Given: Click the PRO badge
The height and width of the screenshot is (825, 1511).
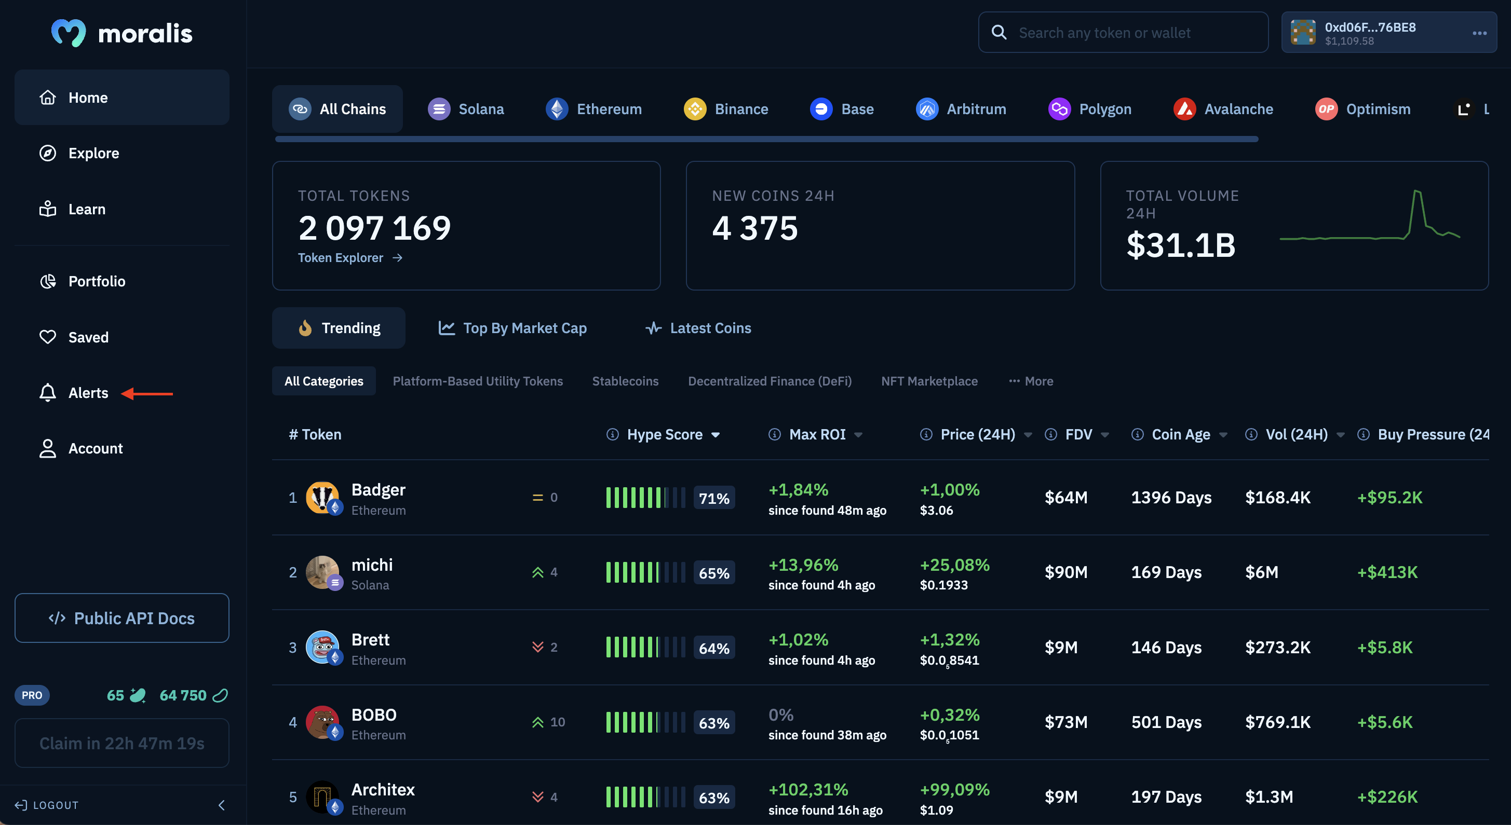Looking at the screenshot, I should click(x=32, y=695).
